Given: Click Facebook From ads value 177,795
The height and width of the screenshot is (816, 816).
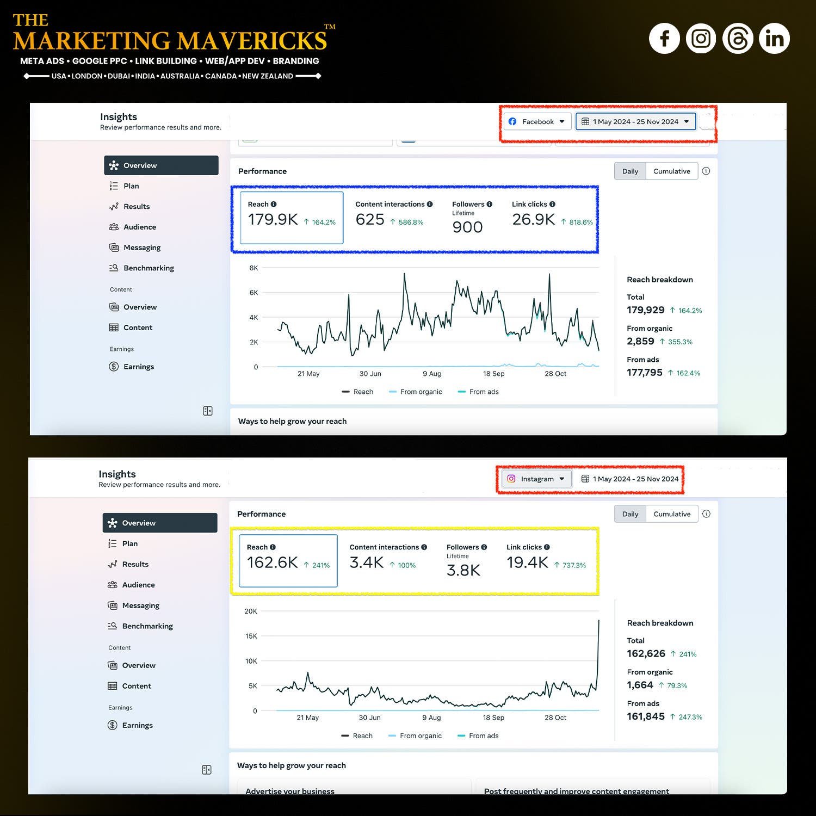Looking at the screenshot, I should tap(645, 373).
